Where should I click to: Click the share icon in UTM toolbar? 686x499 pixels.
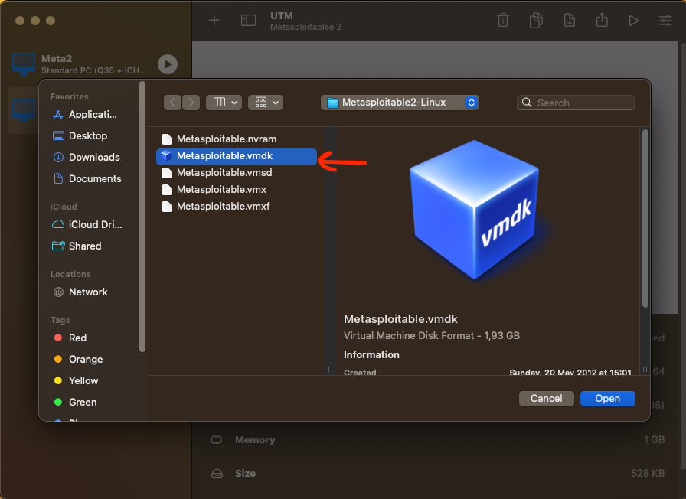pos(602,20)
